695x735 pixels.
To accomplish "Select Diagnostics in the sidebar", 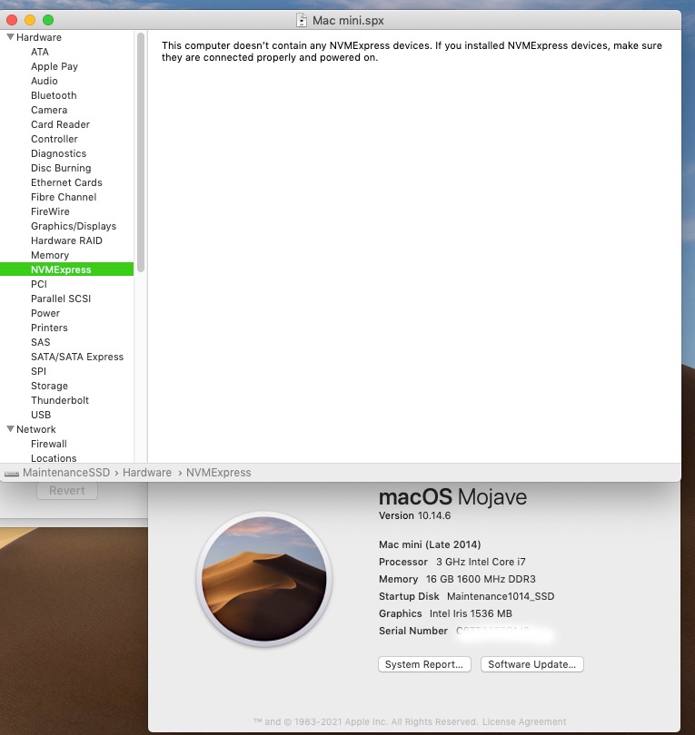I will click(59, 153).
